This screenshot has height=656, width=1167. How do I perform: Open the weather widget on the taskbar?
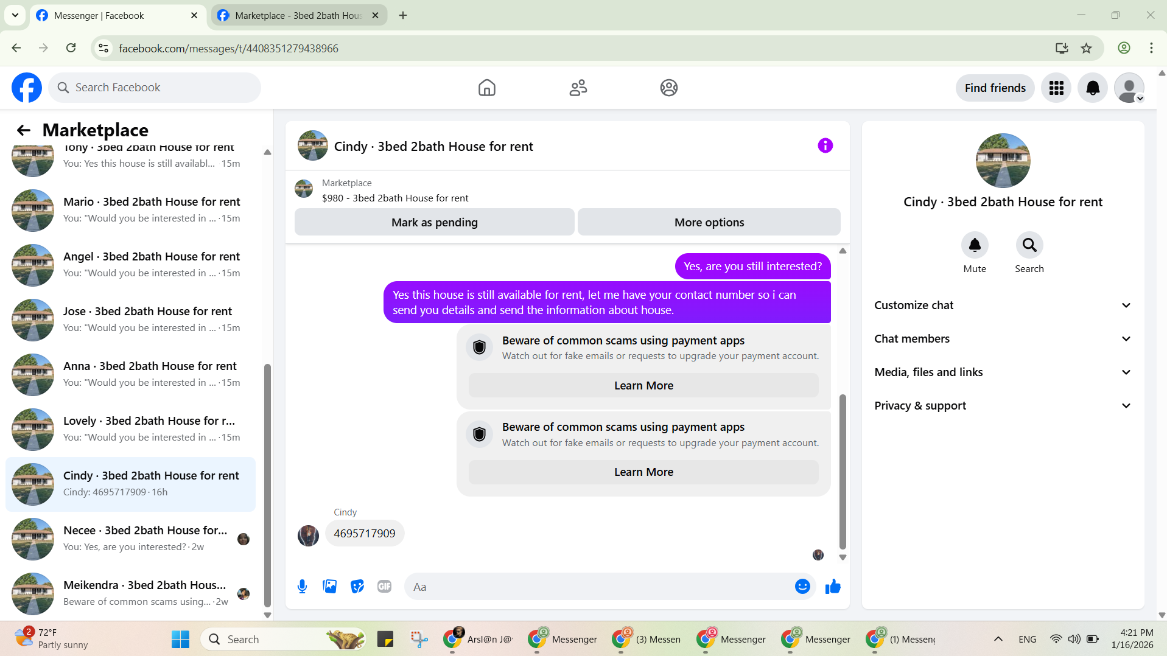[x=51, y=639]
